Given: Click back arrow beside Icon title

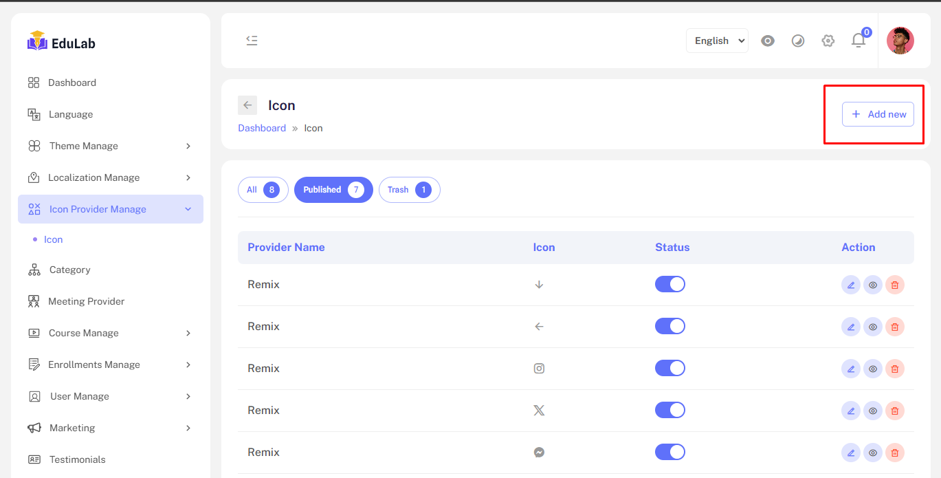Looking at the screenshot, I should tap(247, 105).
